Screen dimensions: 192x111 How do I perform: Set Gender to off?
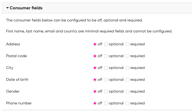click(x=95, y=91)
